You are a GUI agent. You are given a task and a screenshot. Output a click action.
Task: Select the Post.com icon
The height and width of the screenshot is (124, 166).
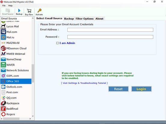[x=3, y=92]
